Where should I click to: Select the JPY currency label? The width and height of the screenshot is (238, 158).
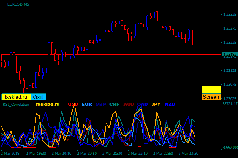coord(156,104)
